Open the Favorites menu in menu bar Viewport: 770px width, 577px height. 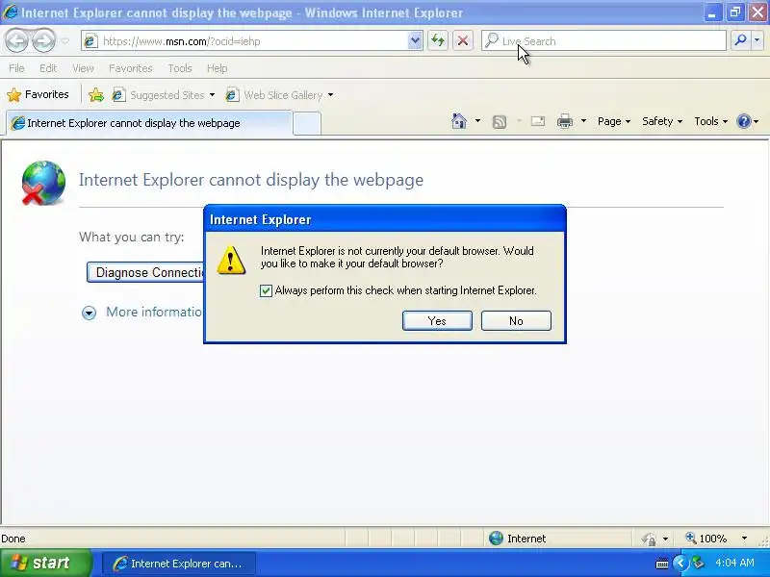131,68
